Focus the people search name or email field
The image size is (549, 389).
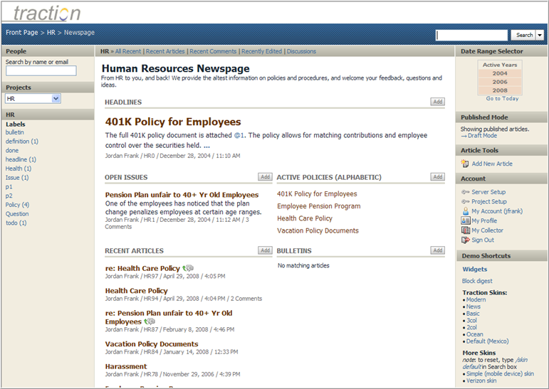pyautogui.click(x=41, y=70)
